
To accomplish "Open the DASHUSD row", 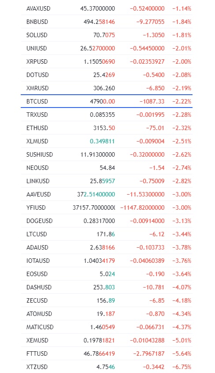I will [107, 287].
